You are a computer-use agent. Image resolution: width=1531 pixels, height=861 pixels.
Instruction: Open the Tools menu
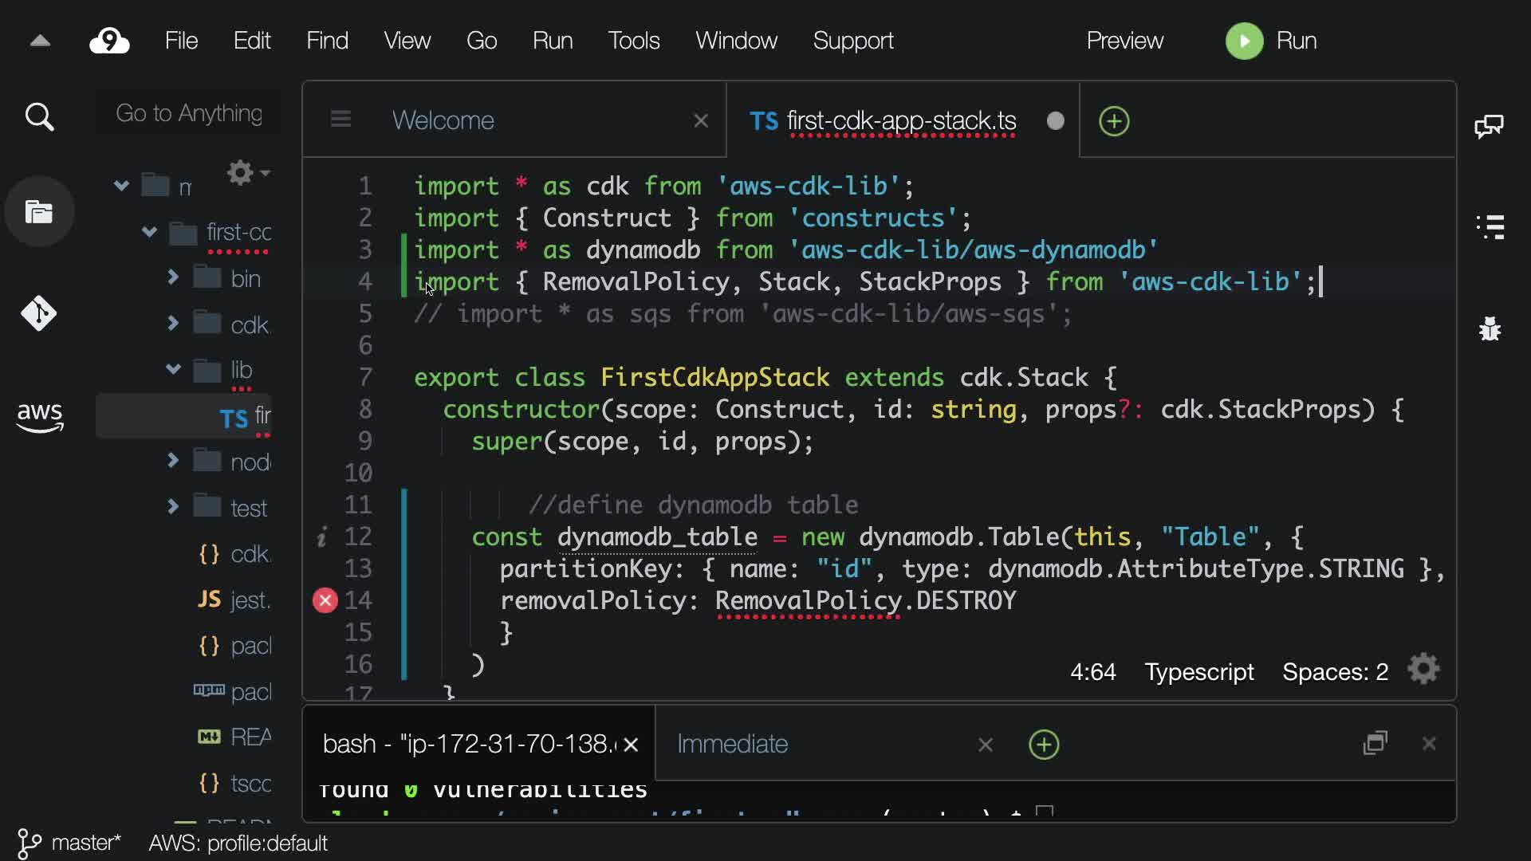click(633, 41)
